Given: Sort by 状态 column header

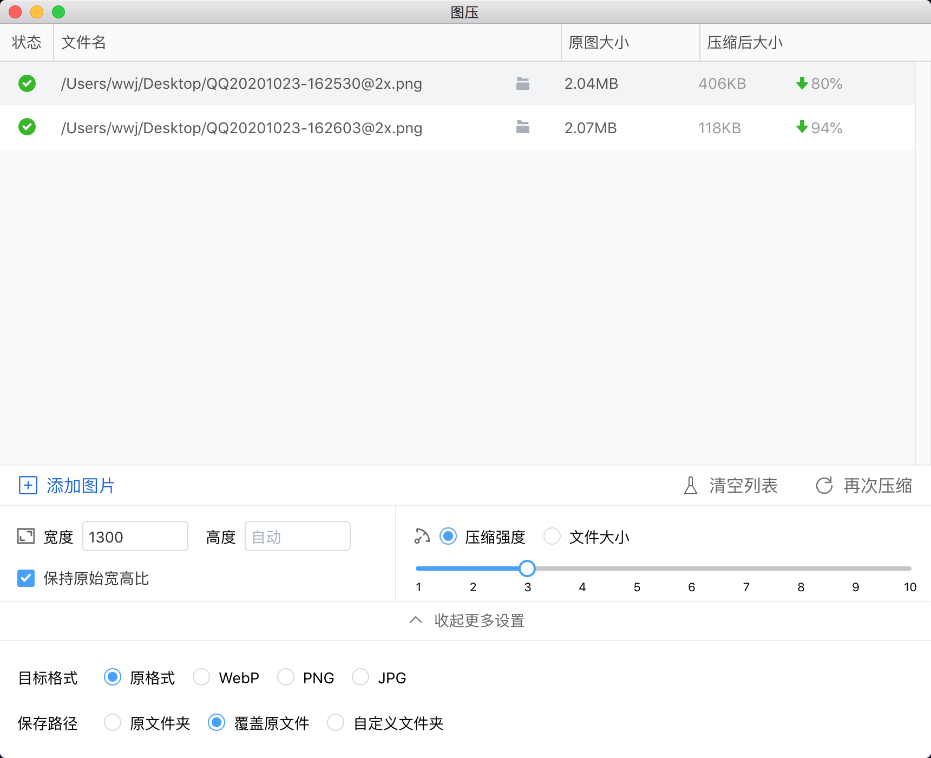Looking at the screenshot, I should [x=27, y=42].
